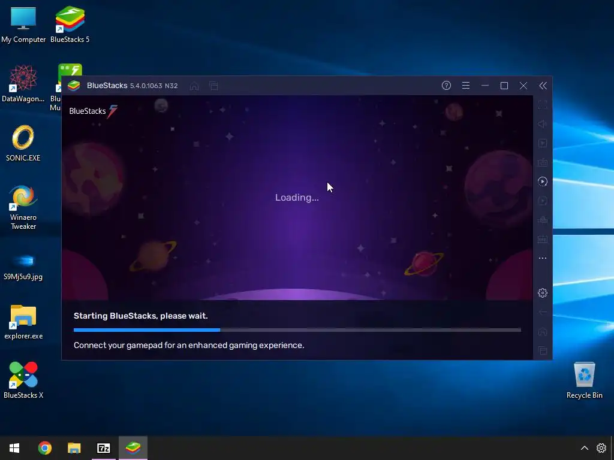This screenshot has height=460, width=614.
Task: Click the multi-window icon in BlueStacks title bar
Action: pos(213,86)
